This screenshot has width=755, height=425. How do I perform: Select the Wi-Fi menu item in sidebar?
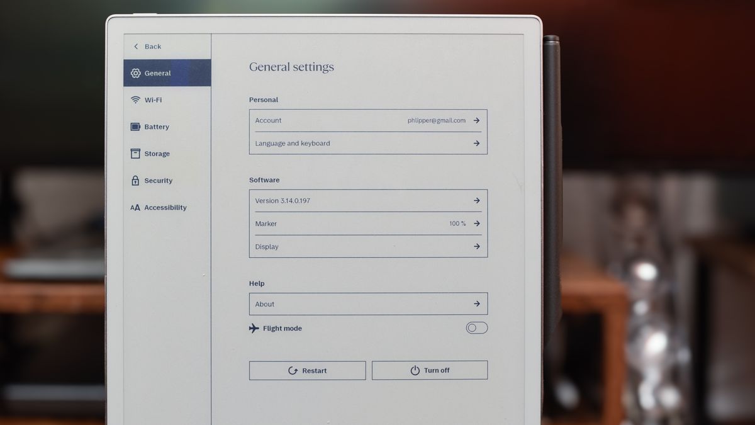coord(154,99)
